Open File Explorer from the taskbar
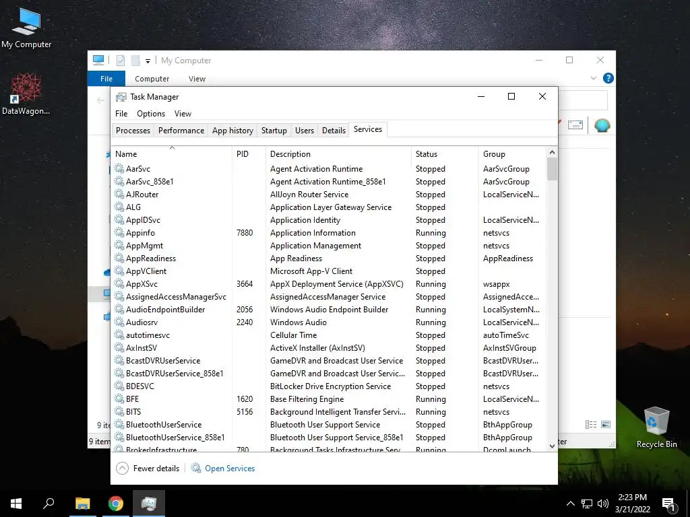Viewport: 690px width, 517px height. point(83,504)
